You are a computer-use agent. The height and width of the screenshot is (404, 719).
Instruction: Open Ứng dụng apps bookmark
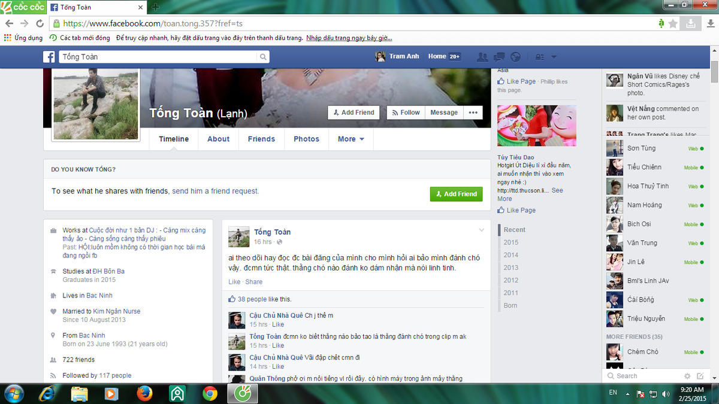(23, 38)
